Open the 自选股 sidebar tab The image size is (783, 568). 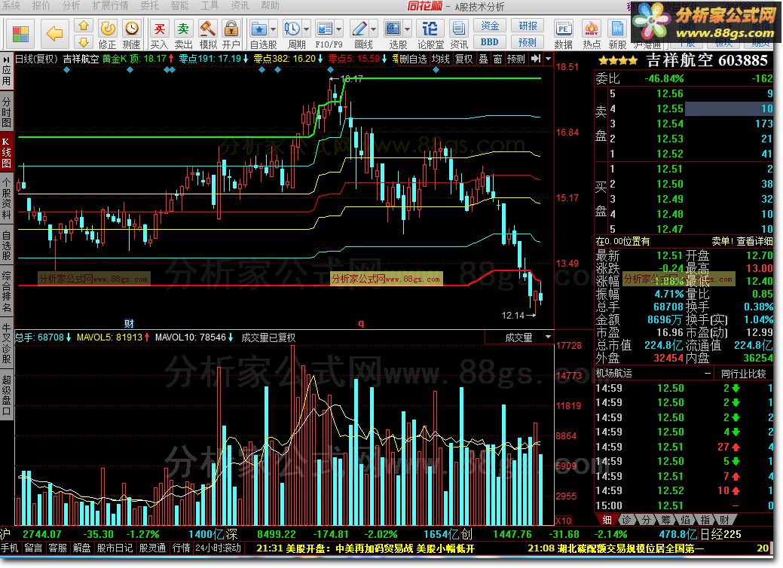click(x=7, y=245)
